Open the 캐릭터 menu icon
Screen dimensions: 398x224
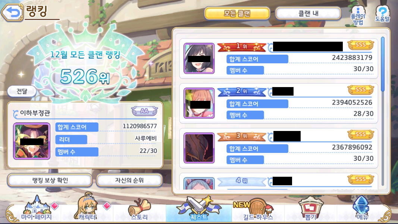pyautogui.click(x=87, y=207)
